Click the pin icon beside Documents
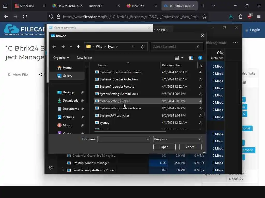This screenshot has width=265, height=198. 82,109
